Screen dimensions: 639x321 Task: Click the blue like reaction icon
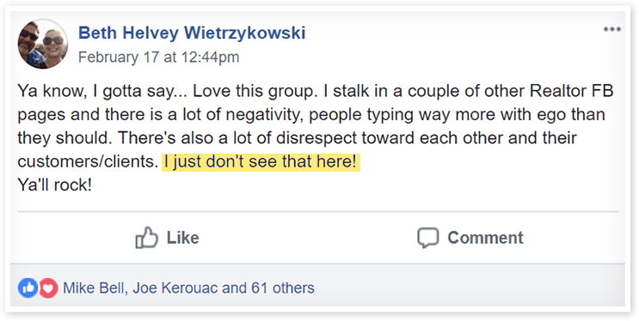pyautogui.click(x=28, y=288)
